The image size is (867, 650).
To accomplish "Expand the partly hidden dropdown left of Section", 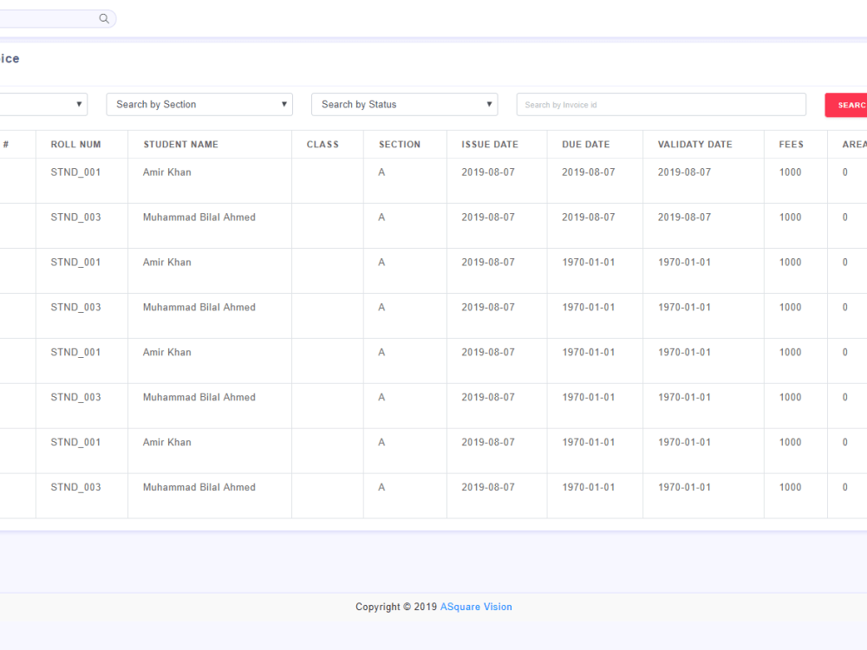I will click(43, 105).
